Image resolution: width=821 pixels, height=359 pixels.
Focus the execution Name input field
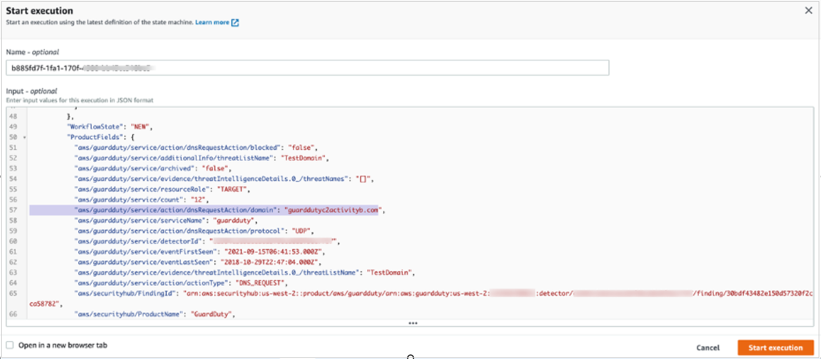[x=307, y=68]
